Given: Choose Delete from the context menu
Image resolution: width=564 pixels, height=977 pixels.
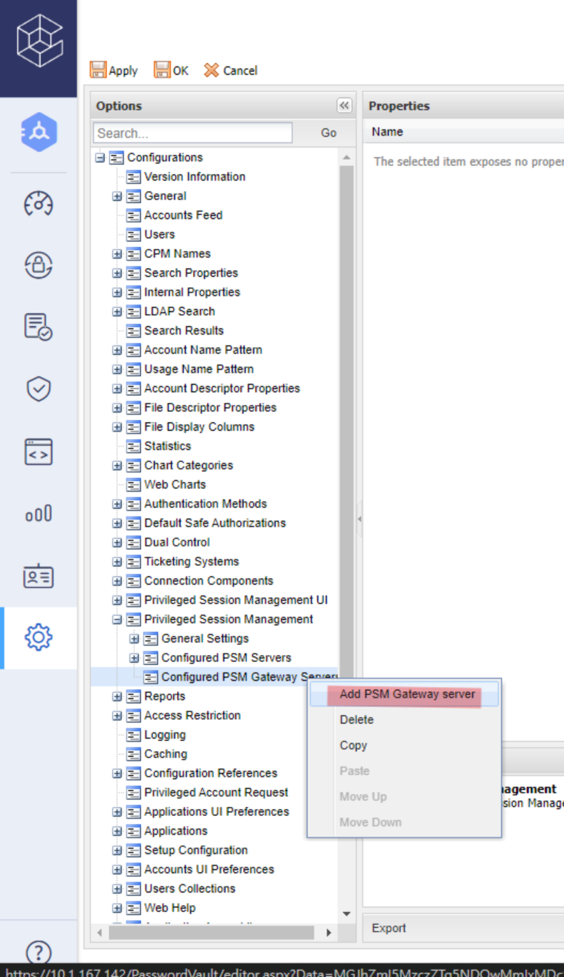Looking at the screenshot, I should [x=356, y=720].
